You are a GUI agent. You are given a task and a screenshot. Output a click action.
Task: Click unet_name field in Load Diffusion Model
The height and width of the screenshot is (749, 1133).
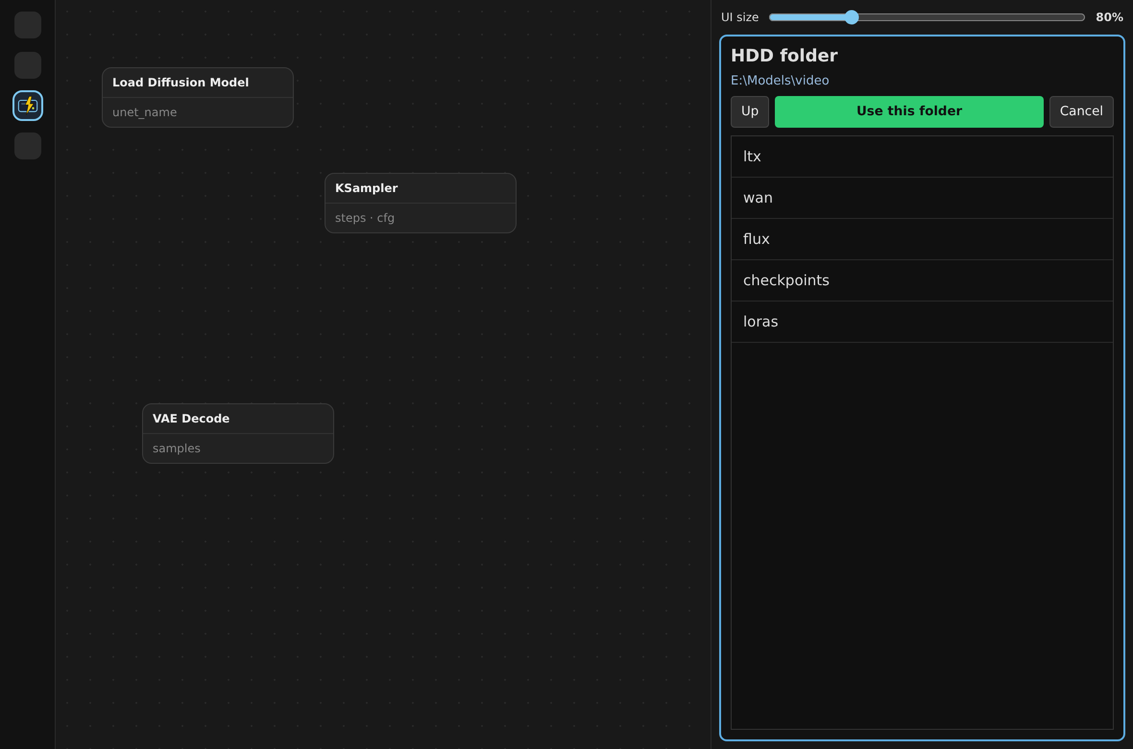click(x=198, y=112)
